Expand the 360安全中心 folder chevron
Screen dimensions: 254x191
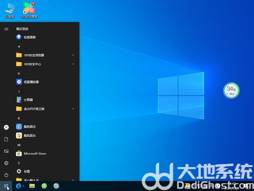pos(73,64)
